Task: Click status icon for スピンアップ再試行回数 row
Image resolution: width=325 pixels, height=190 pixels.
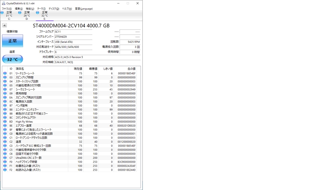Action: [5, 97]
